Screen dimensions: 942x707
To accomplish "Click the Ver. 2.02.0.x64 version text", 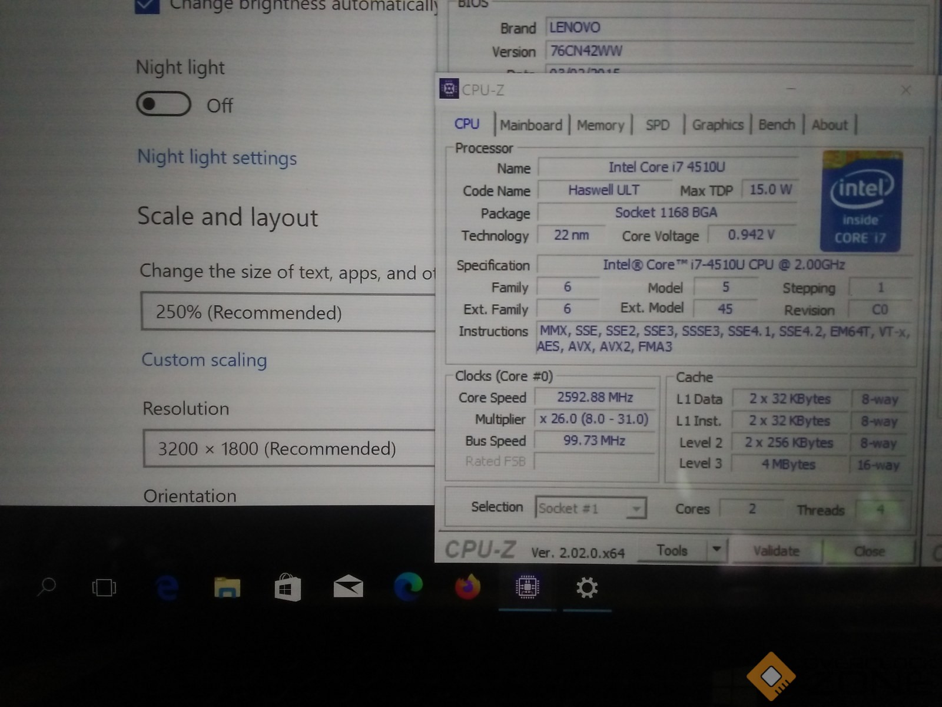I will [x=578, y=553].
